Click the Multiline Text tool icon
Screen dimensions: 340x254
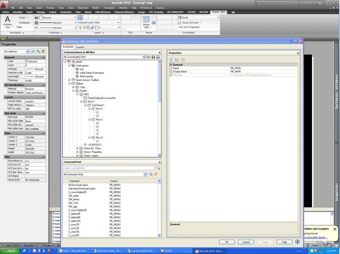click(x=7, y=20)
